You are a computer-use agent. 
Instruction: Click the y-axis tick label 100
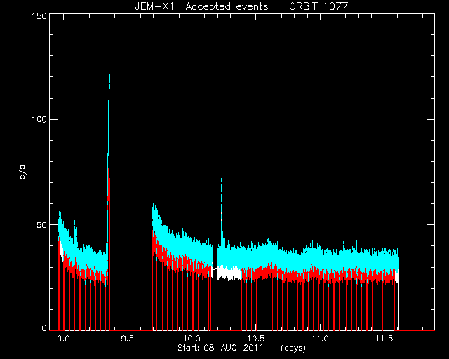[x=39, y=119]
